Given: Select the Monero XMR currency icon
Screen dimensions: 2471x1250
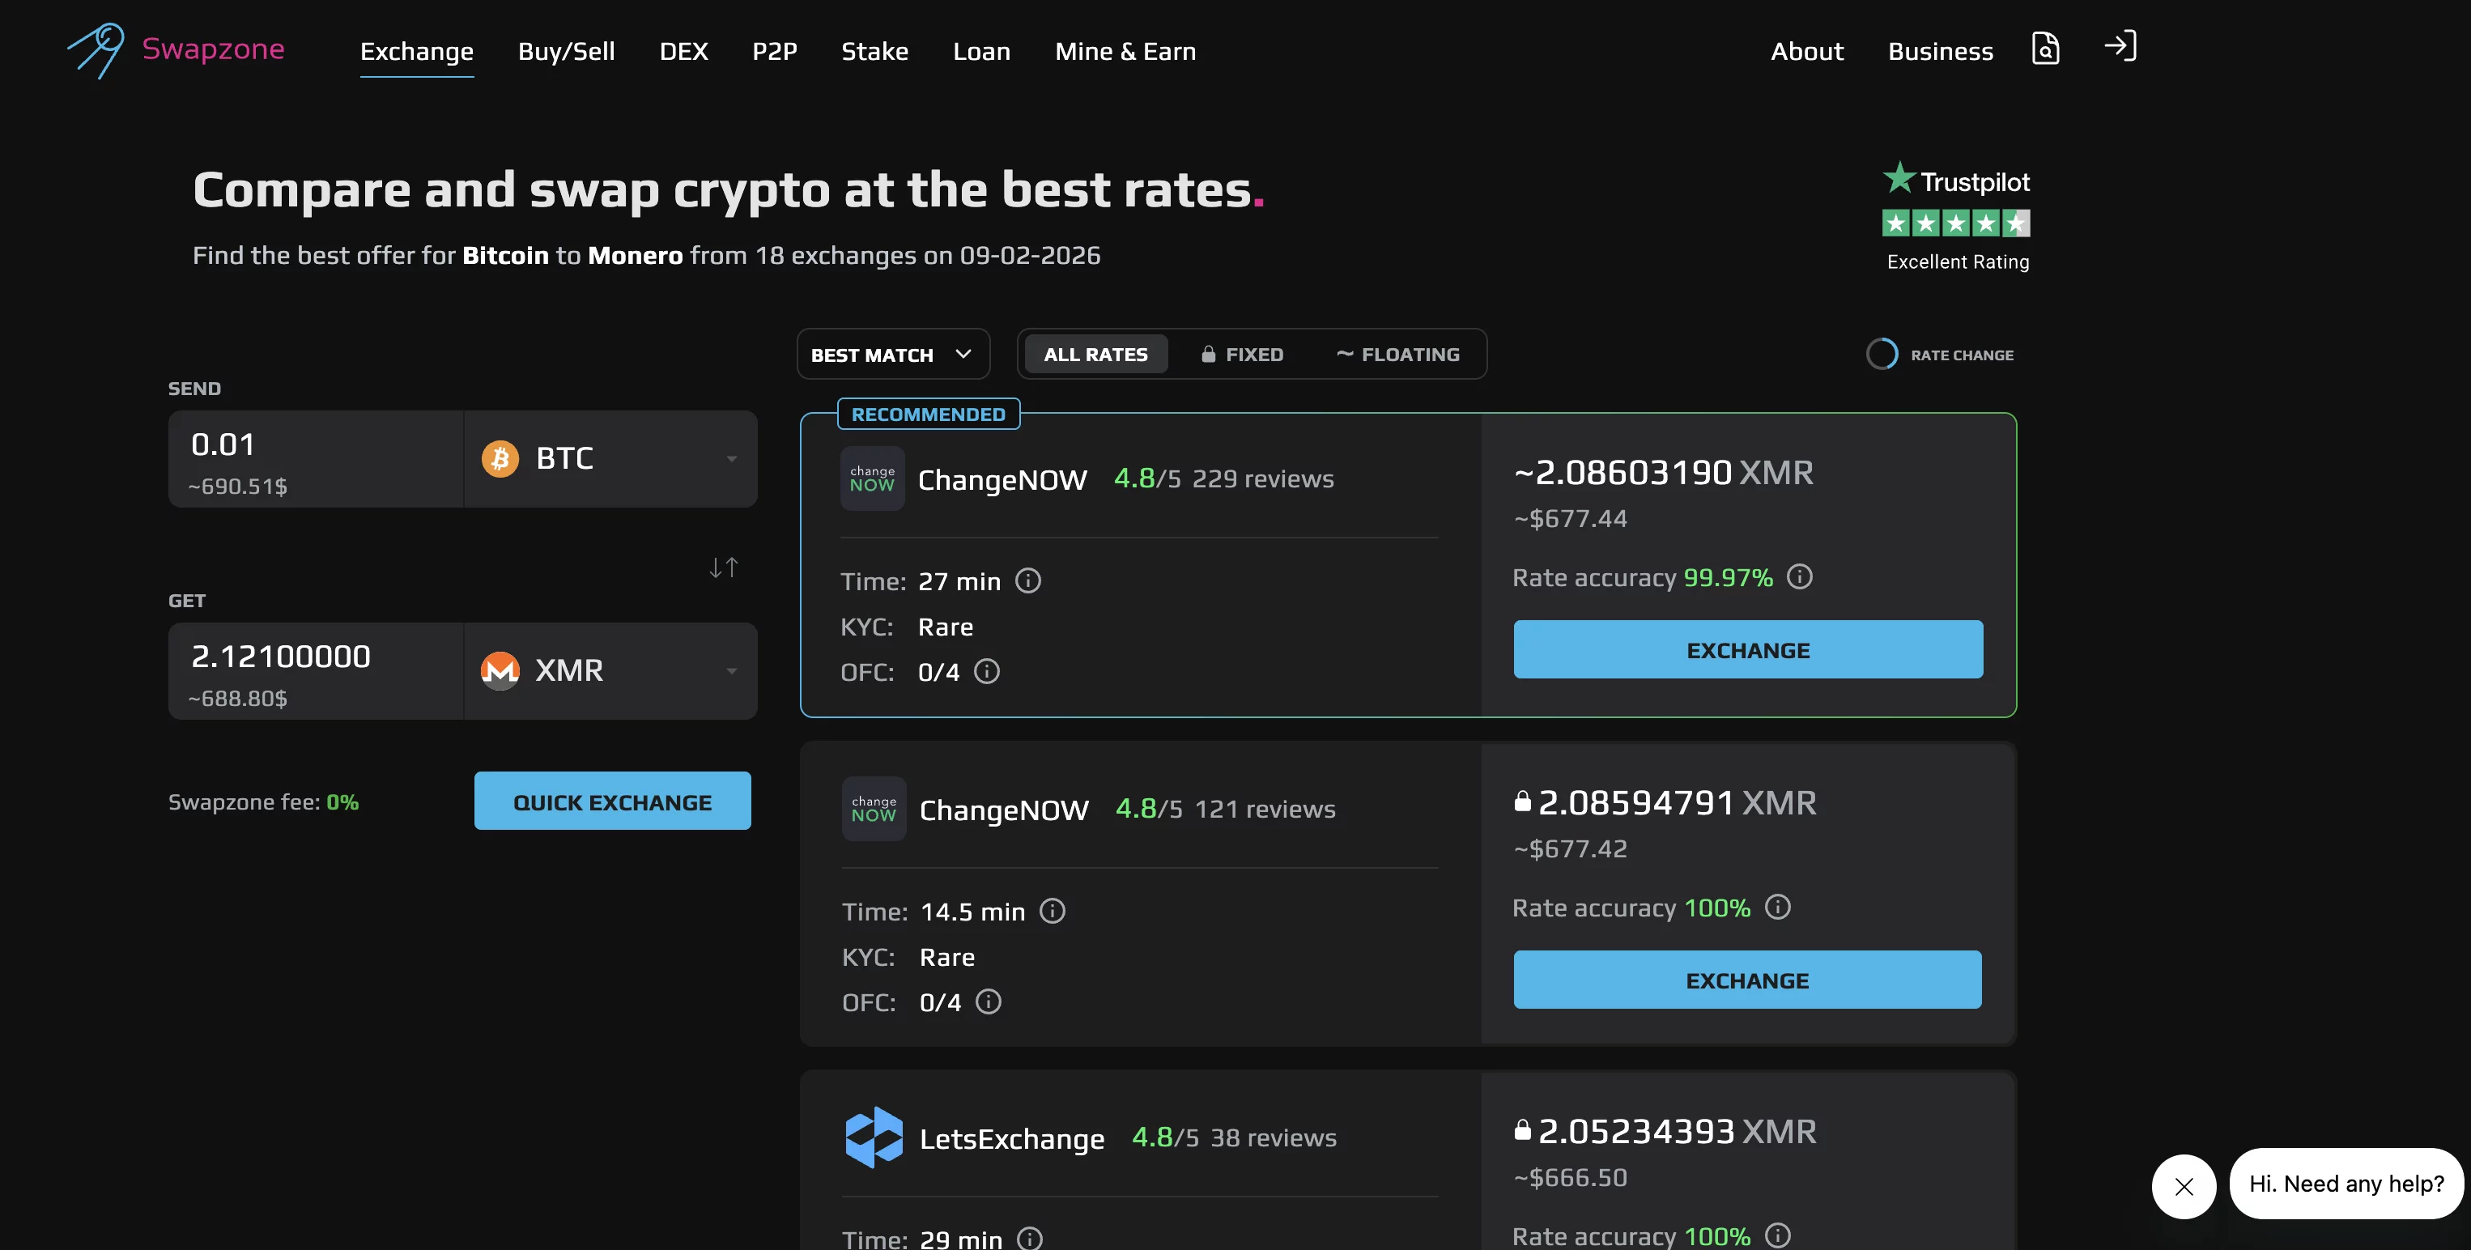Looking at the screenshot, I should coord(499,670).
